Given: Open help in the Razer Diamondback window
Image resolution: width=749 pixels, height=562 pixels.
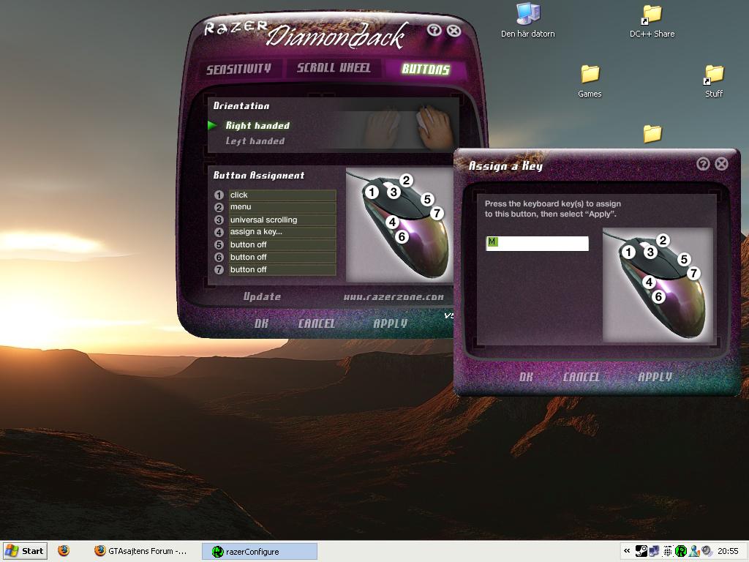Looking at the screenshot, I should [x=434, y=31].
